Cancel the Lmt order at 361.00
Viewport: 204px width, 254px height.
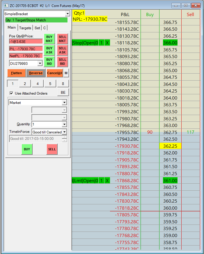point(107,180)
